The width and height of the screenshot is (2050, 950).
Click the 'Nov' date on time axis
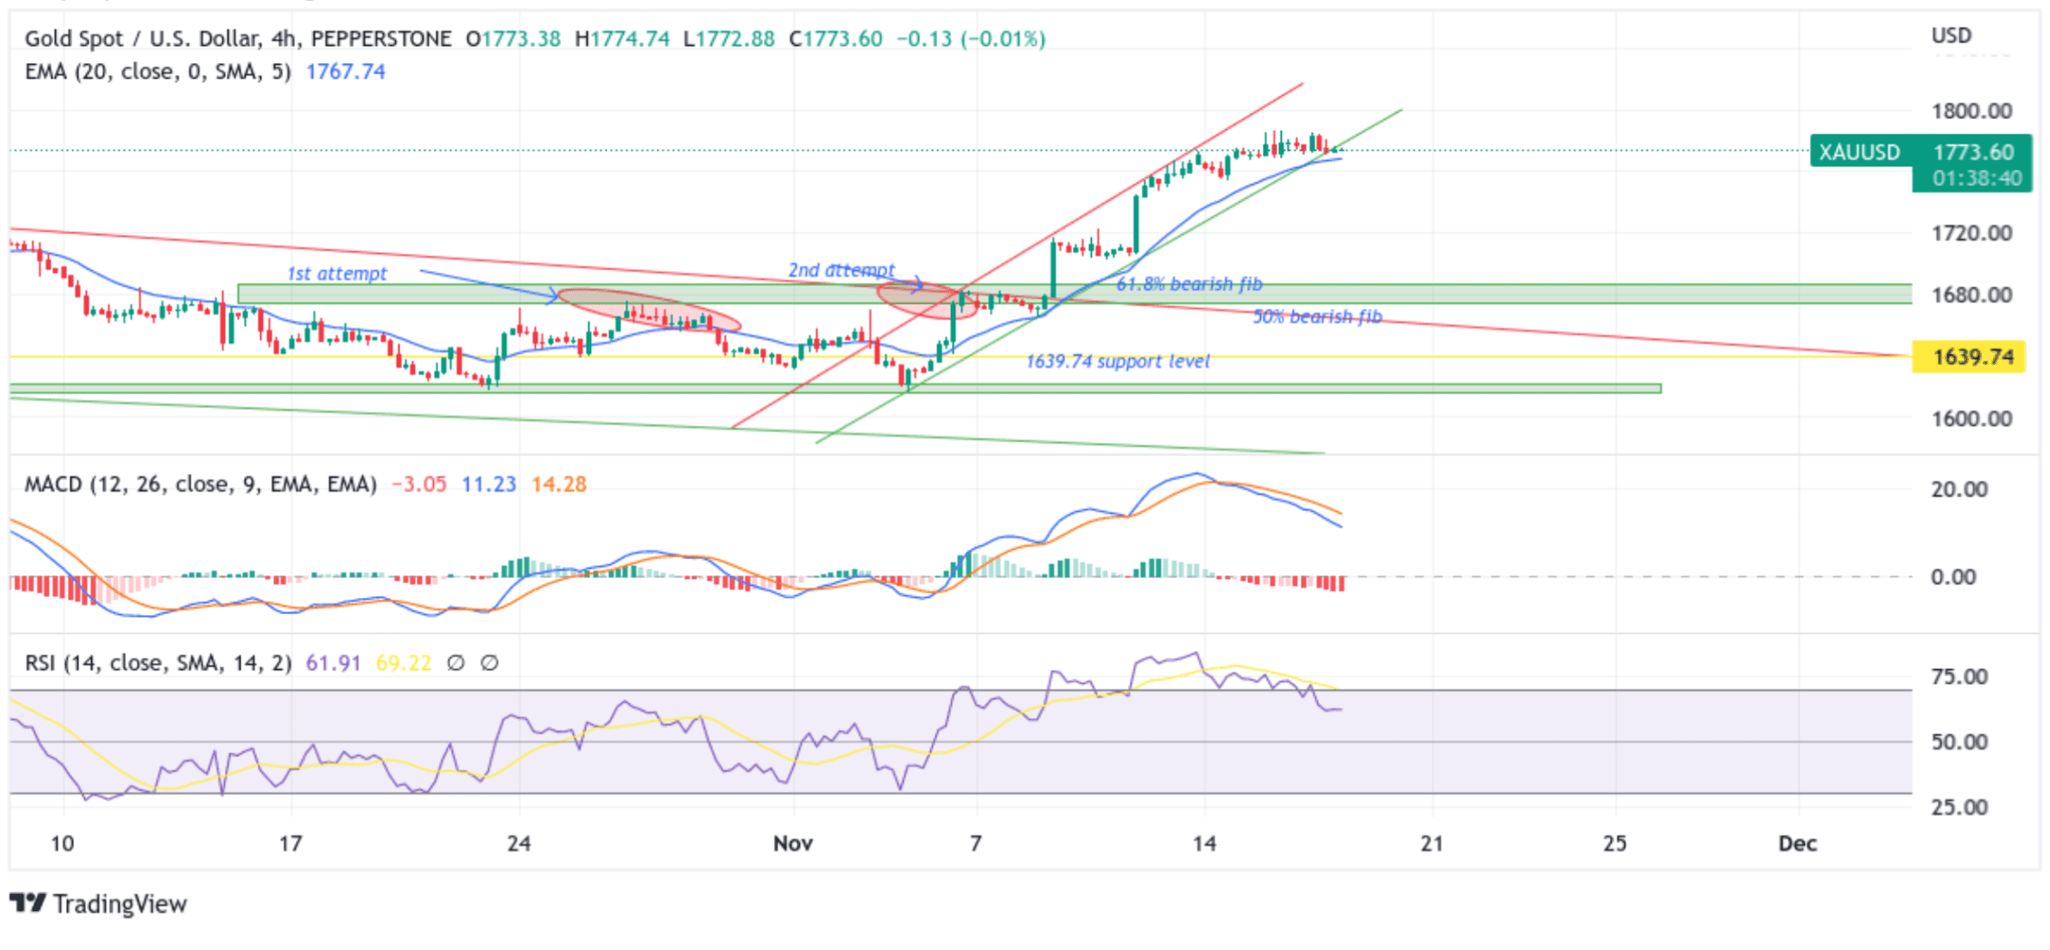(x=793, y=843)
